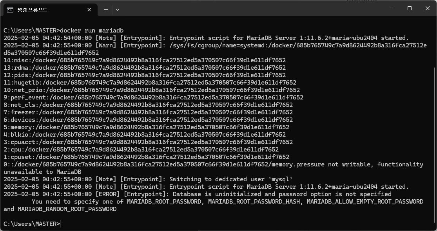The image size is (437, 231).
Task: Click the line starting '7:freezer:/docker'
Action: [x=148, y=112]
